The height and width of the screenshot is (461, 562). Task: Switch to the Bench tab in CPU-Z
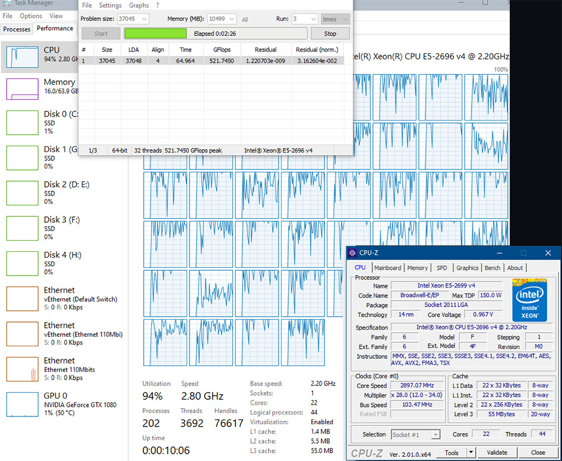click(x=492, y=267)
